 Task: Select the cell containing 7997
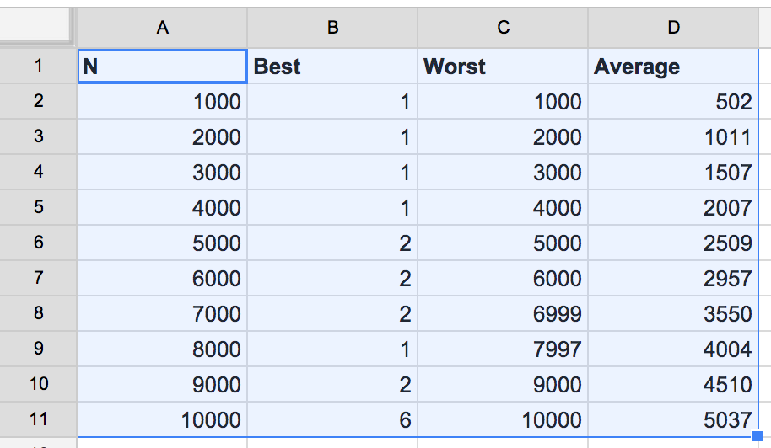(x=503, y=349)
